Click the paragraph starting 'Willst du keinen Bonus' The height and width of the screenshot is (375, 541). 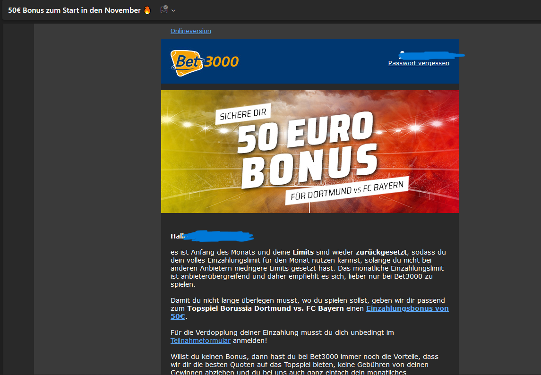pos(305,365)
